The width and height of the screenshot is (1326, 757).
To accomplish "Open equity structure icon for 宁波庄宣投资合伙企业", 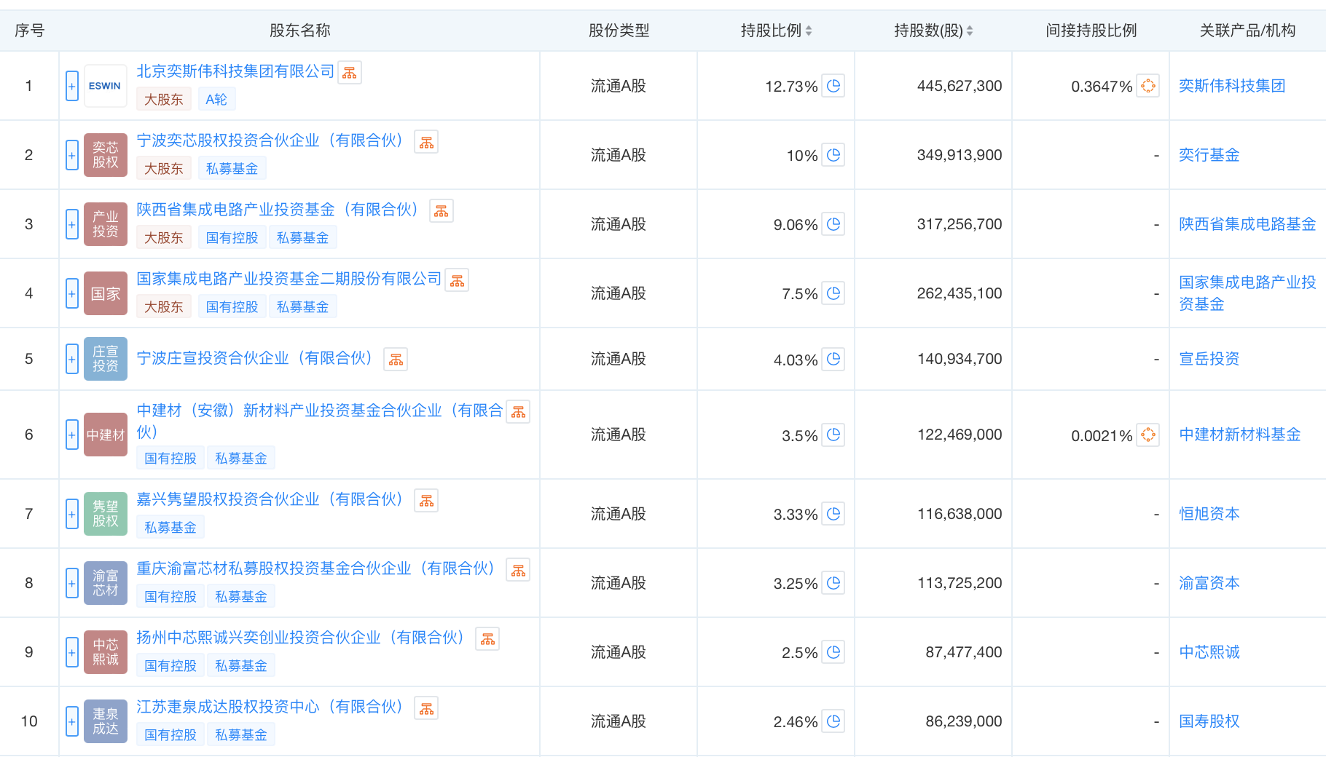I will click(396, 360).
